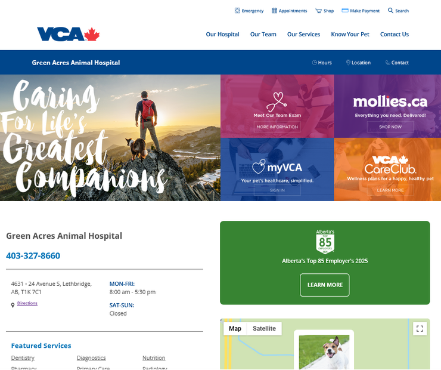Switch map to Satellite view
This screenshot has width=441, height=370.
(264, 329)
